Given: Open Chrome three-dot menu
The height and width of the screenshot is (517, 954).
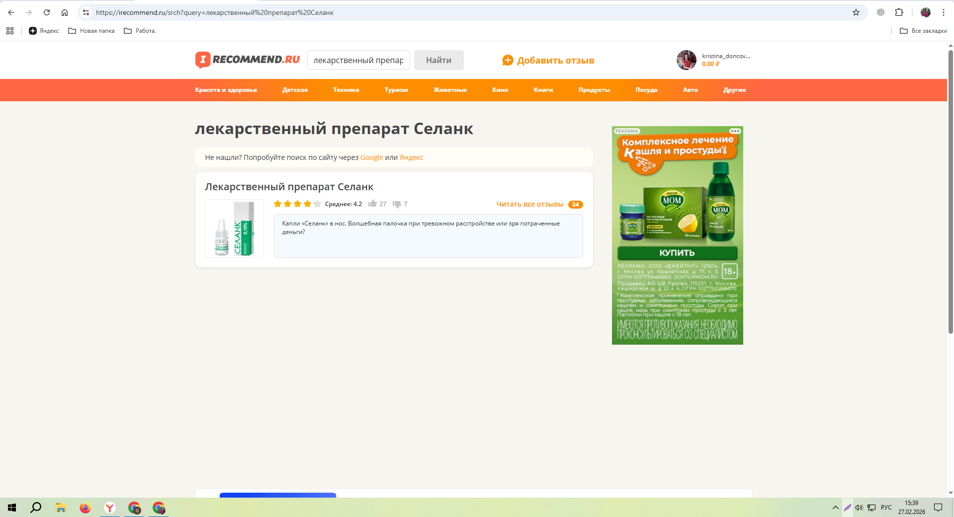Looking at the screenshot, I should [x=944, y=12].
